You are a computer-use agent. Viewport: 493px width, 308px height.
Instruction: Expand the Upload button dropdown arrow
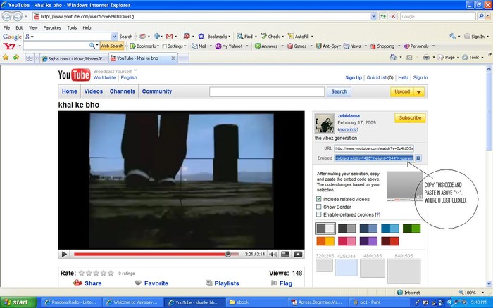(x=419, y=91)
